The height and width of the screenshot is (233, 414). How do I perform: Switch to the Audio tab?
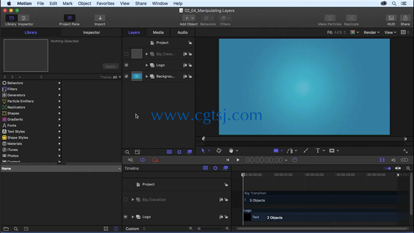point(183,33)
